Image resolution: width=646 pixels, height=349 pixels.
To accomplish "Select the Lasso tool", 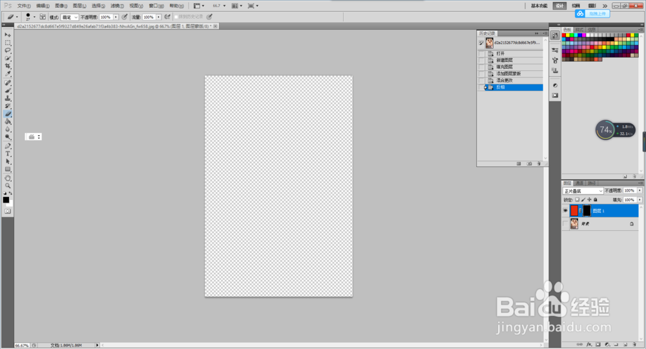I will pos(7,50).
